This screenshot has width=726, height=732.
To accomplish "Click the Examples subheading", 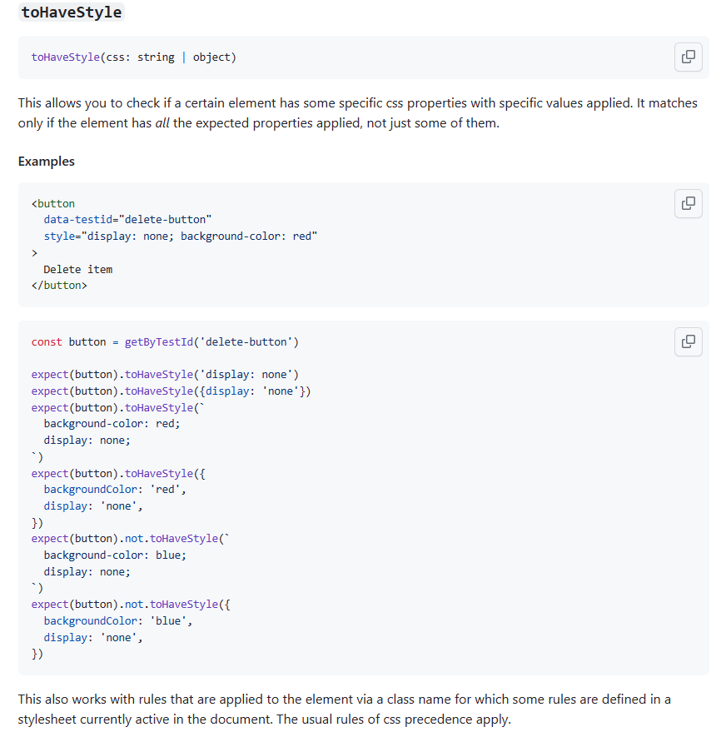I will coord(47,162).
